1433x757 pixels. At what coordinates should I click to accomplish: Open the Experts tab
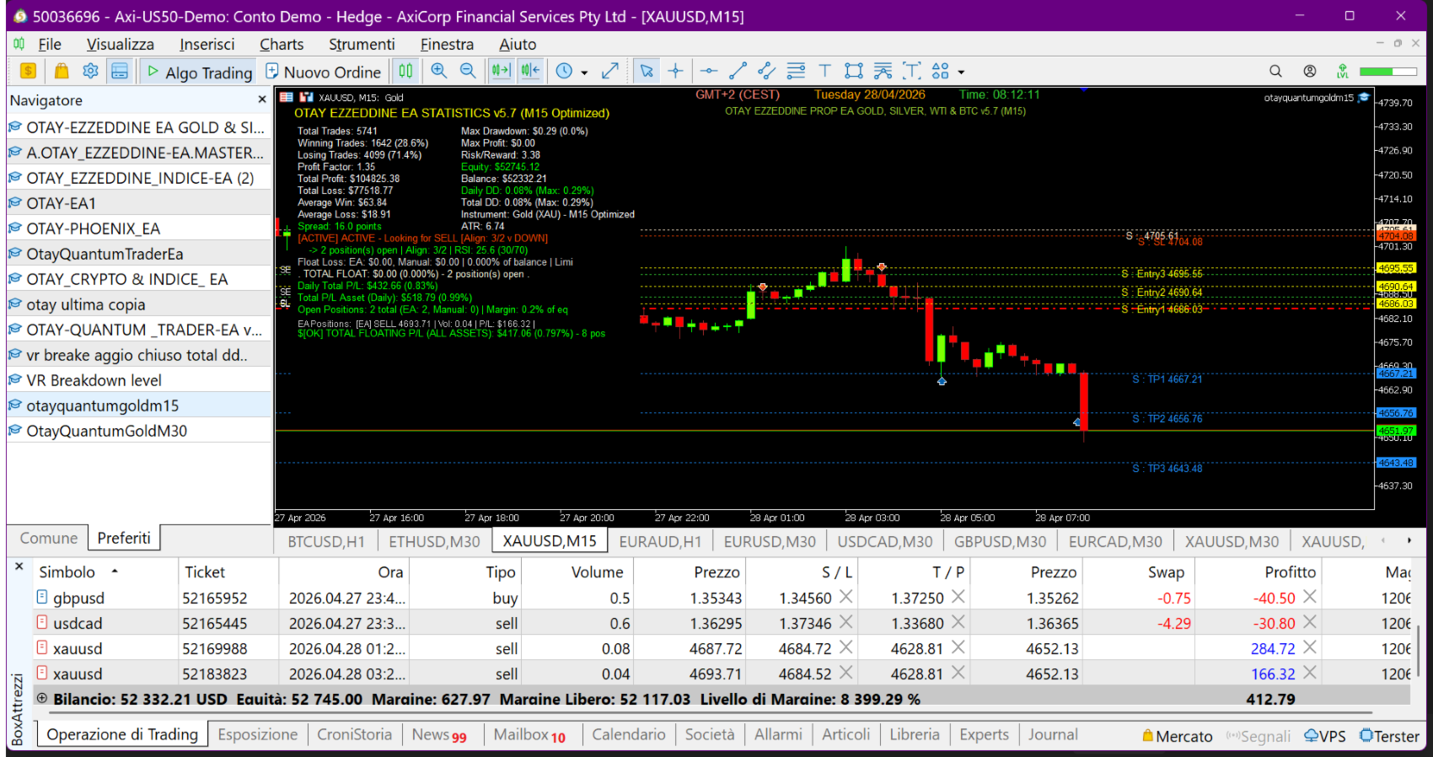pos(984,734)
